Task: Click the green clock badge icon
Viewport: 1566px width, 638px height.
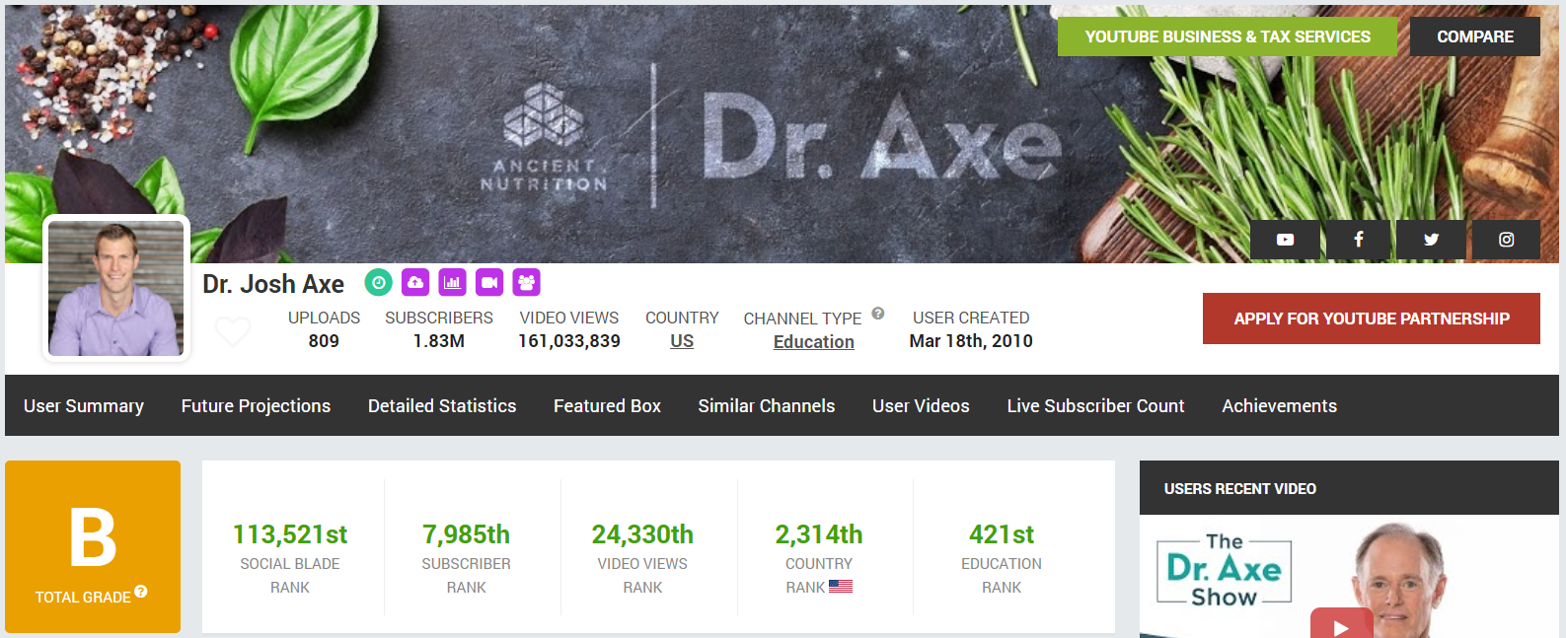Action: tap(379, 283)
